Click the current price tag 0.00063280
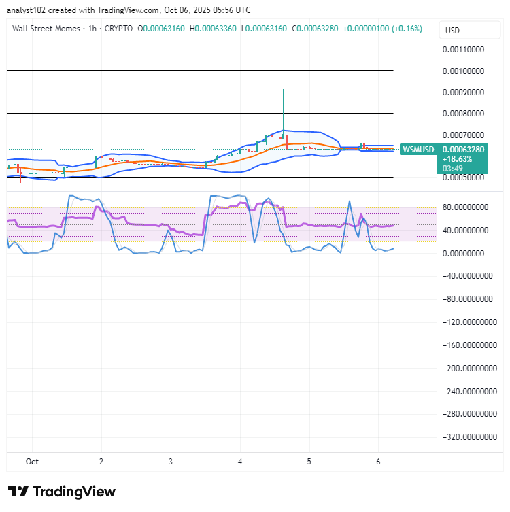Screen dimensions: 510x512 click(x=463, y=150)
